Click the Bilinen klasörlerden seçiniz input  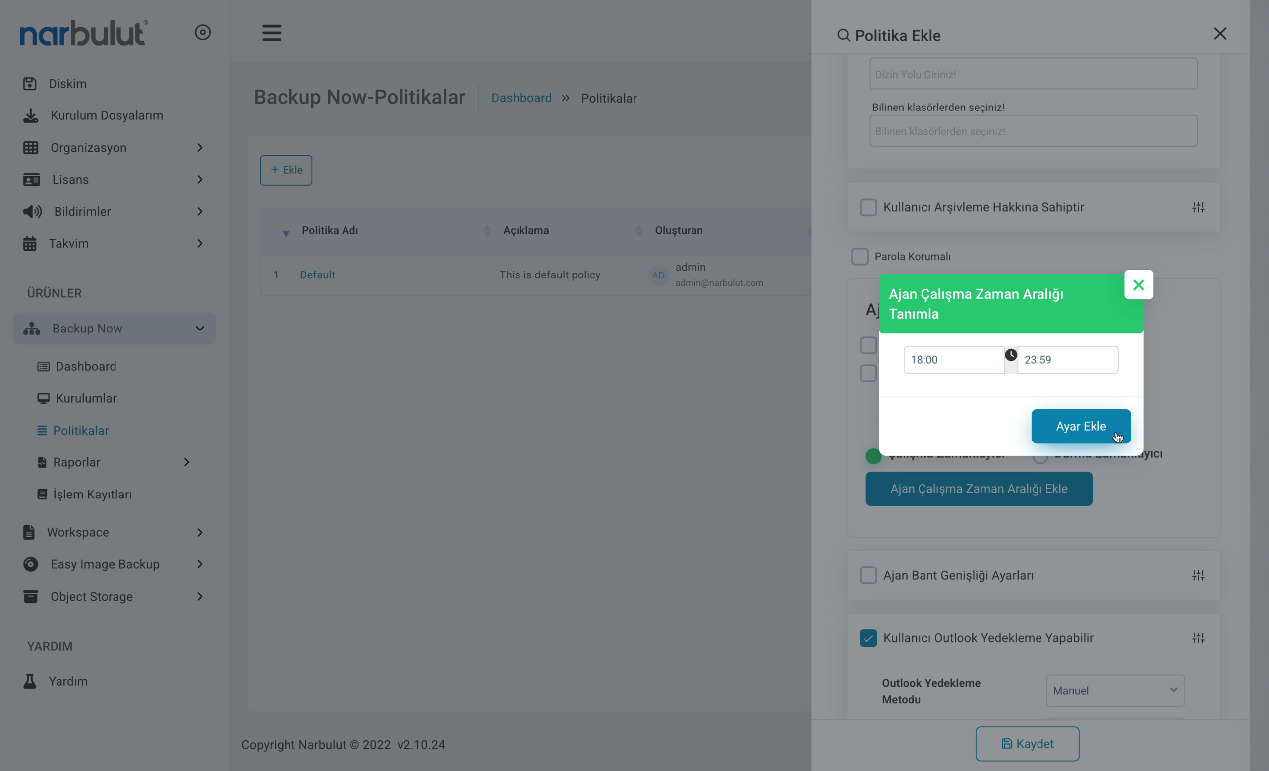click(x=1033, y=131)
